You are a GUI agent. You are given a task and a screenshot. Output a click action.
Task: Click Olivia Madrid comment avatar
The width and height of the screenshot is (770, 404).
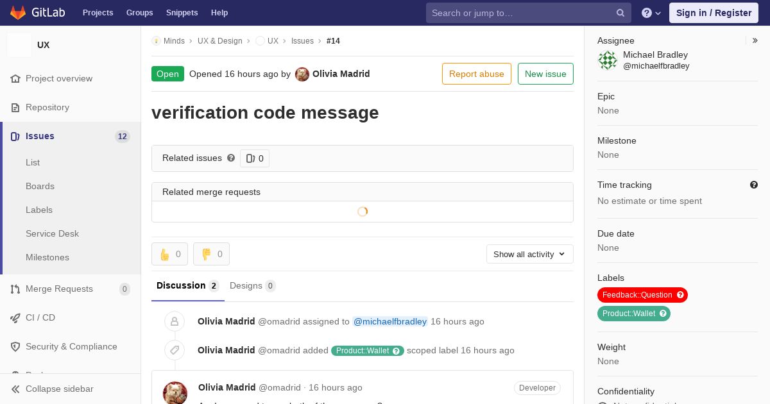click(x=175, y=392)
